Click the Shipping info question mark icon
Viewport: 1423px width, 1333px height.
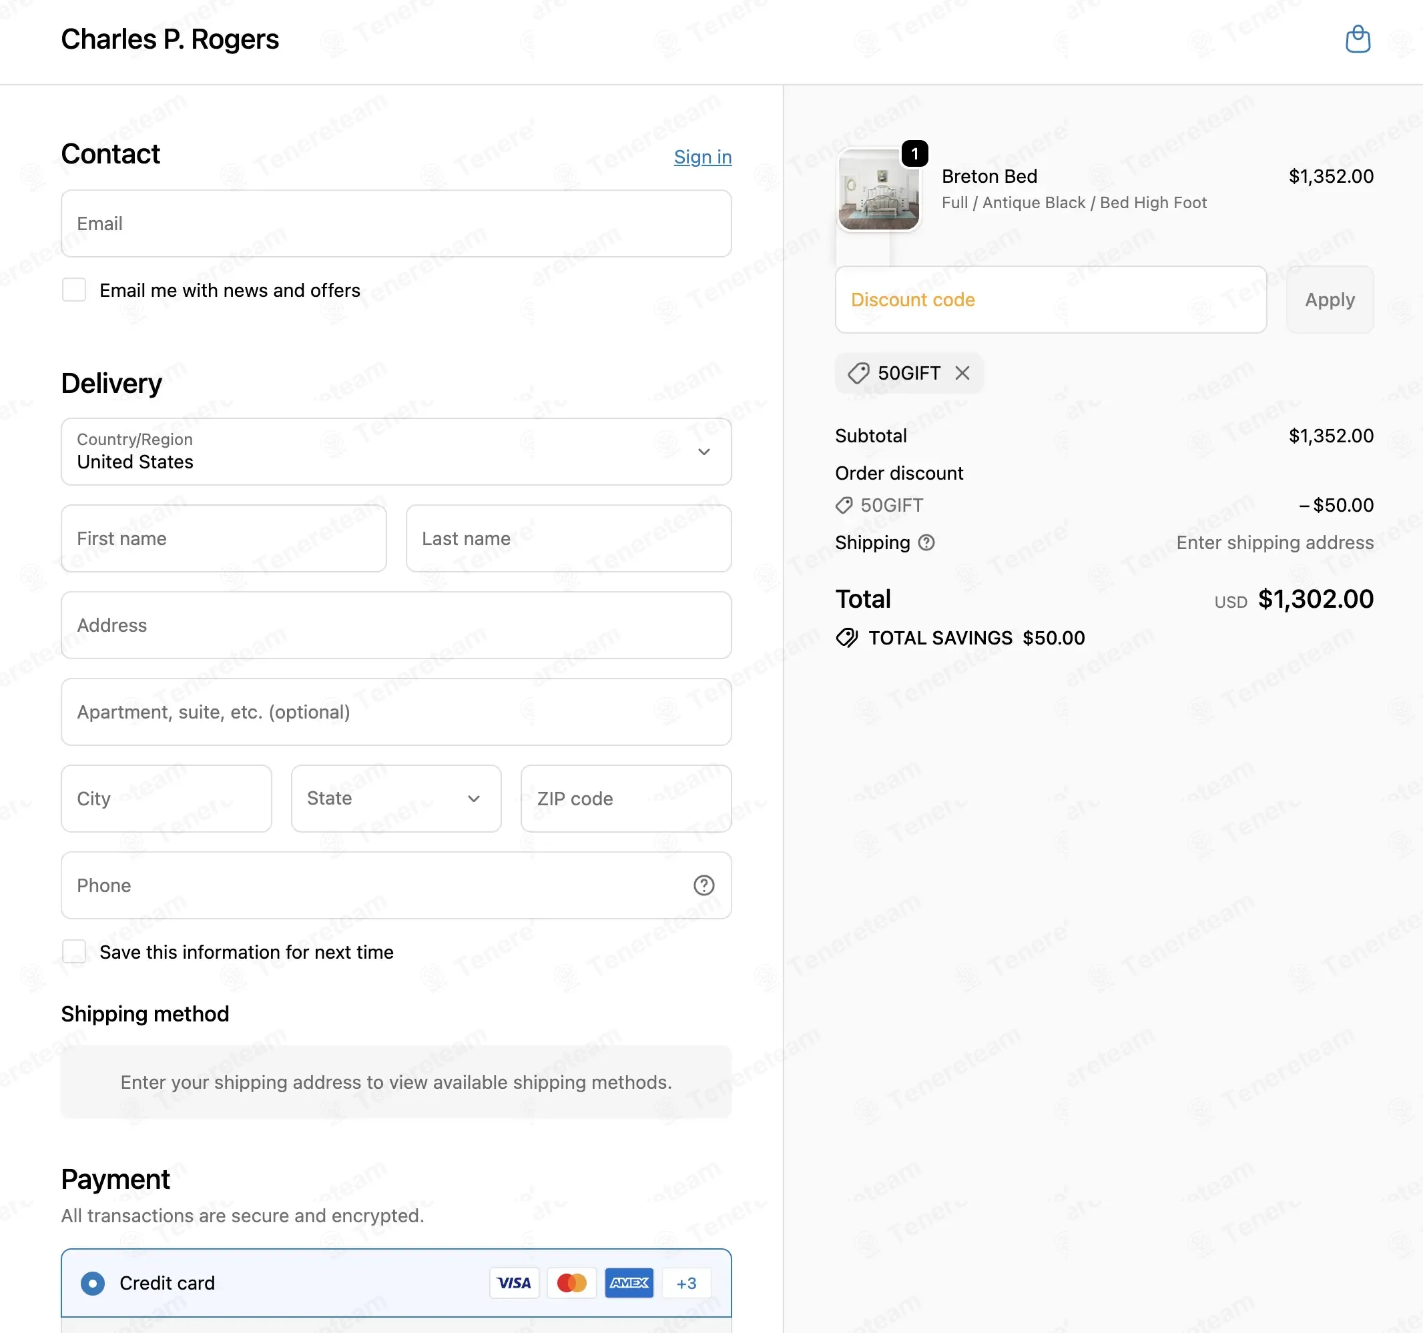point(926,542)
